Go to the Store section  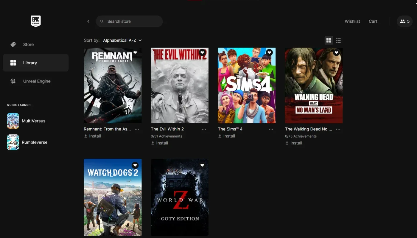pyautogui.click(x=36, y=44)
